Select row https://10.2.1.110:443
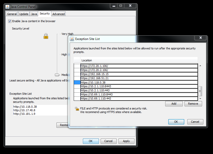The height and width of the screenshot is (154, 213). [139, 90]
